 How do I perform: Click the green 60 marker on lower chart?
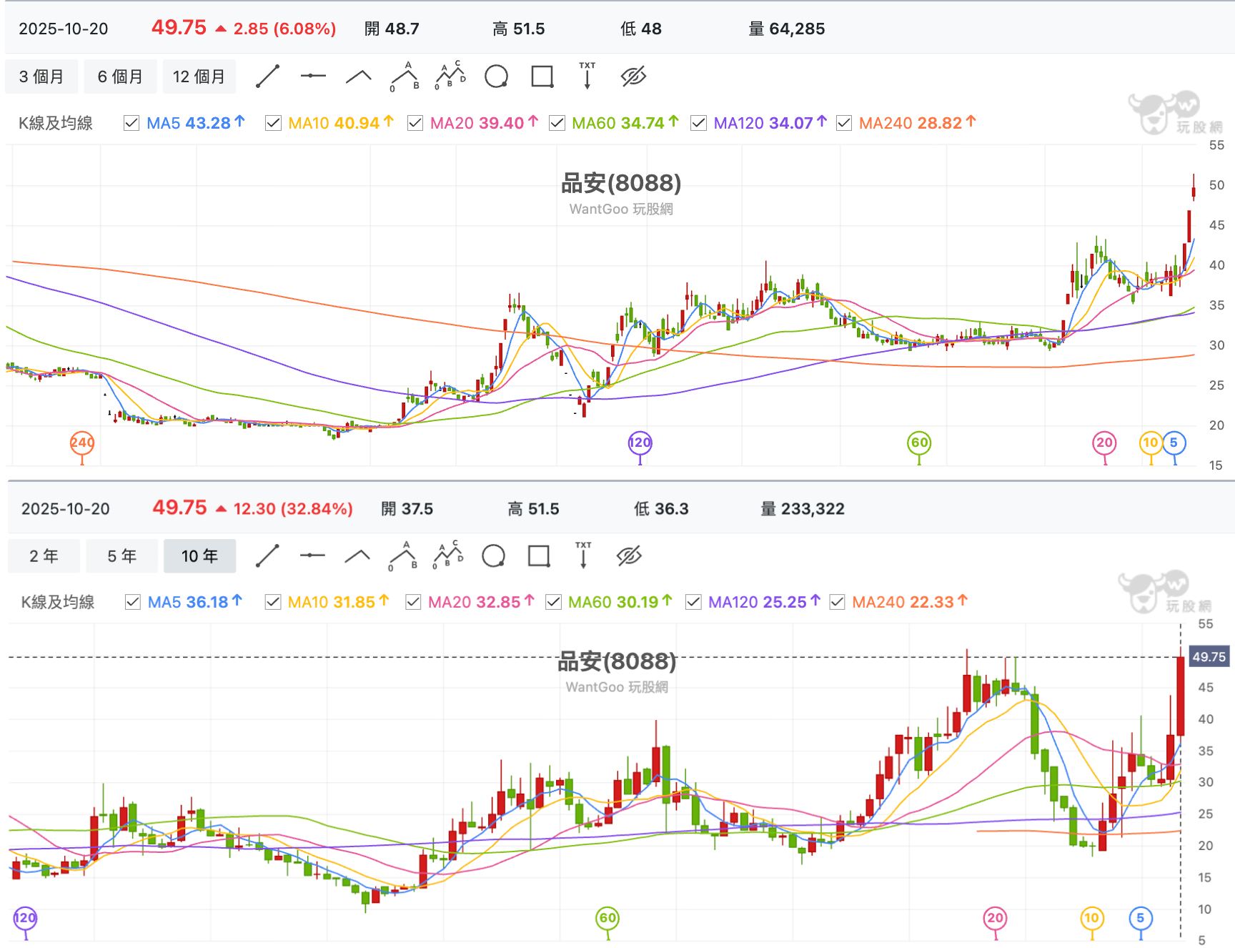(x=607, y=919)
